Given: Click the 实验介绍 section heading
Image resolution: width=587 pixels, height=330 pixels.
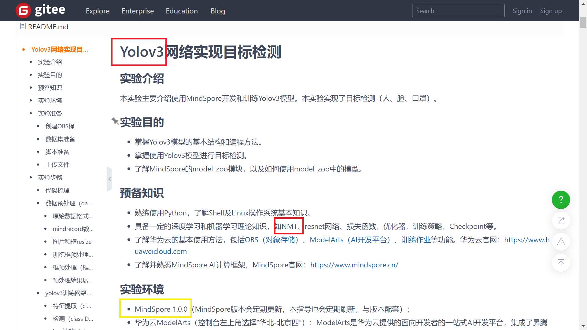Looking at the screenshot, I should (x=142, y=79).
